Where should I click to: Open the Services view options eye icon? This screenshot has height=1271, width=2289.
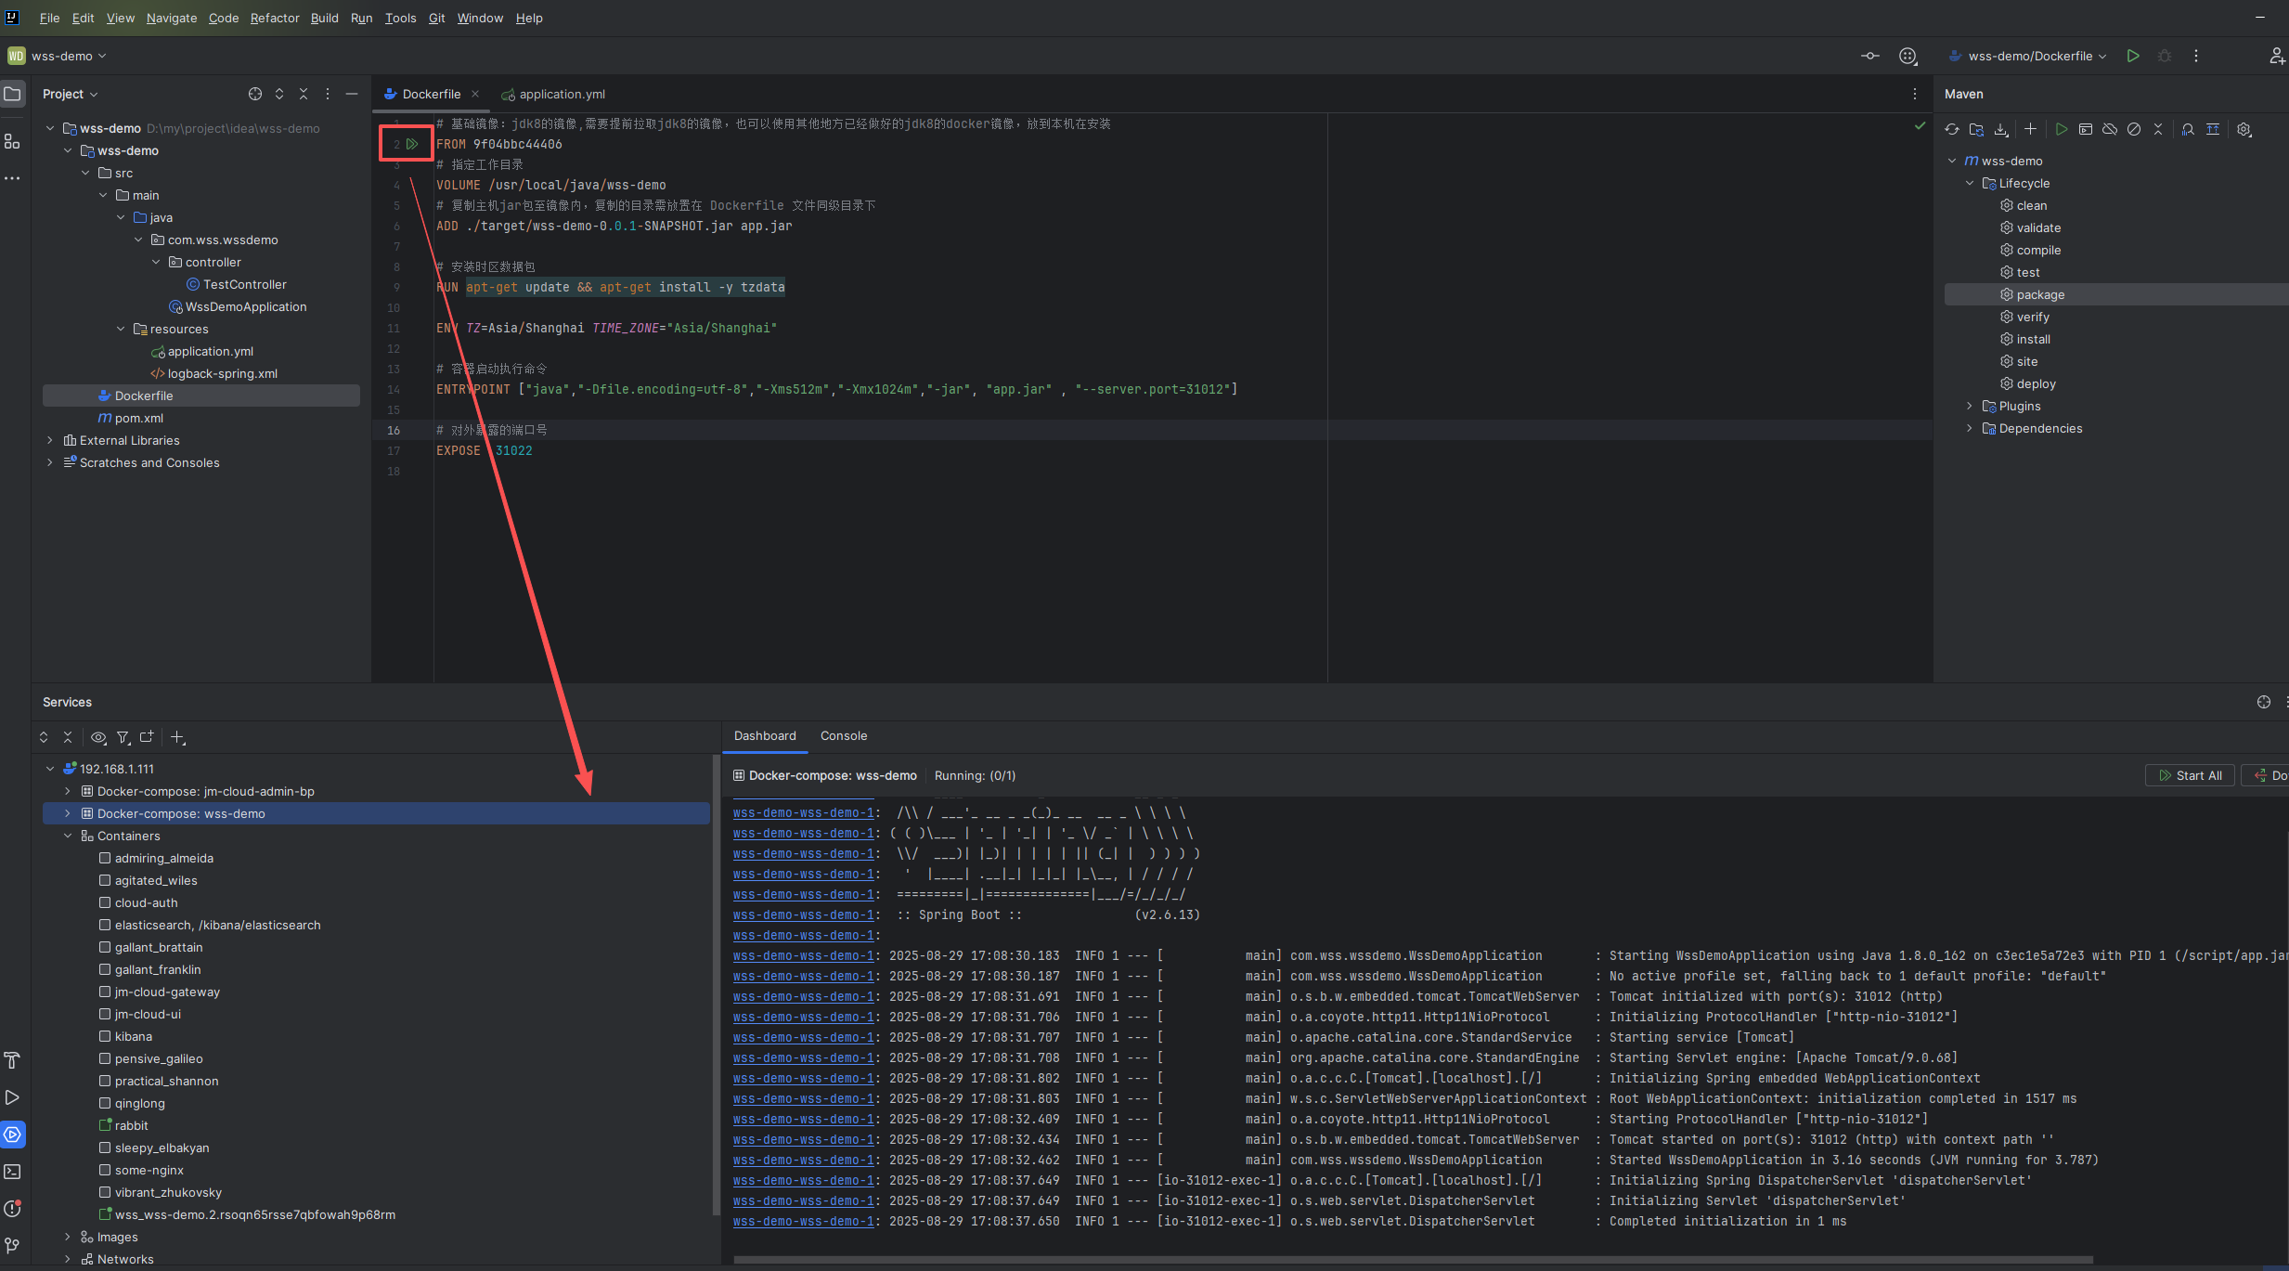(97, 737)
